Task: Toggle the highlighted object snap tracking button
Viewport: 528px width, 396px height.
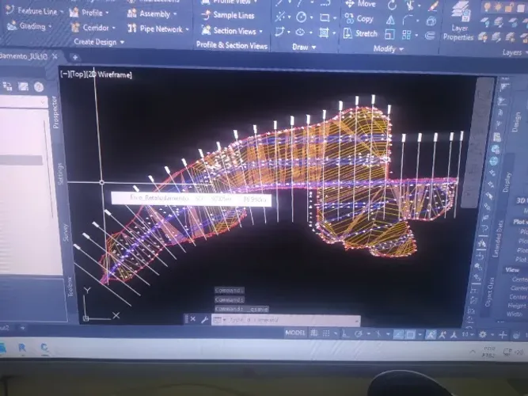Action: click(398, 335)
